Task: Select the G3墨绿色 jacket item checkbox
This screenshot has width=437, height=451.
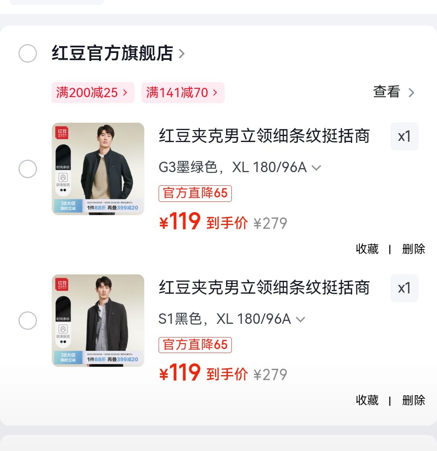Action: (28, 169)
